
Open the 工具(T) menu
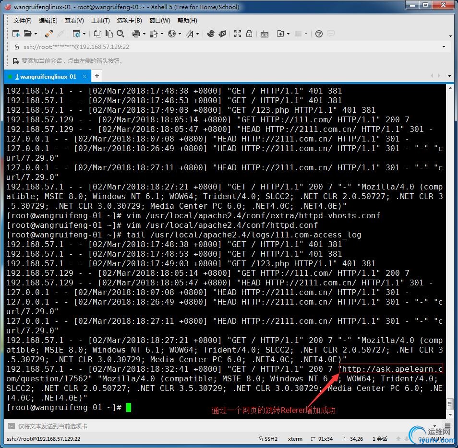point(100,21)
